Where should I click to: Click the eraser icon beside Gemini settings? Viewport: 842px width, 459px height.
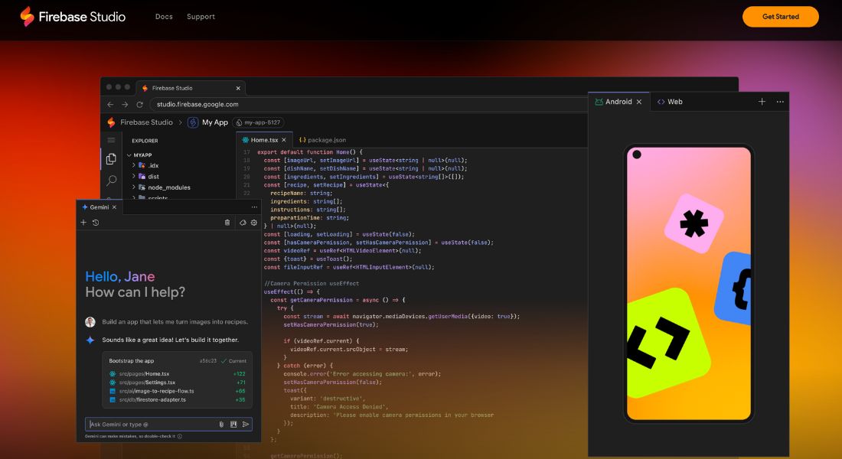coord(243,223)
